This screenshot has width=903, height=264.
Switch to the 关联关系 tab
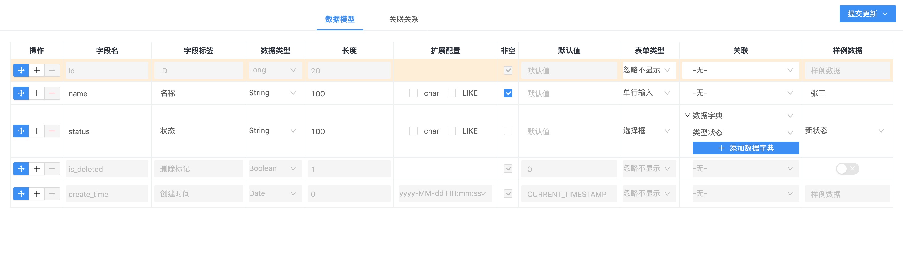pos(403,19)
